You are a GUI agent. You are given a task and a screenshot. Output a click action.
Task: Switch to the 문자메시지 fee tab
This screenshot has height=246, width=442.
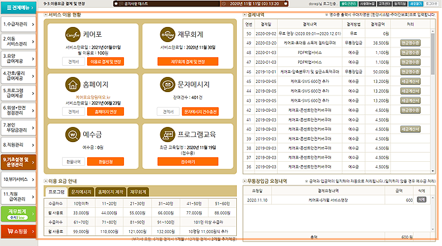tap(81, 192)
